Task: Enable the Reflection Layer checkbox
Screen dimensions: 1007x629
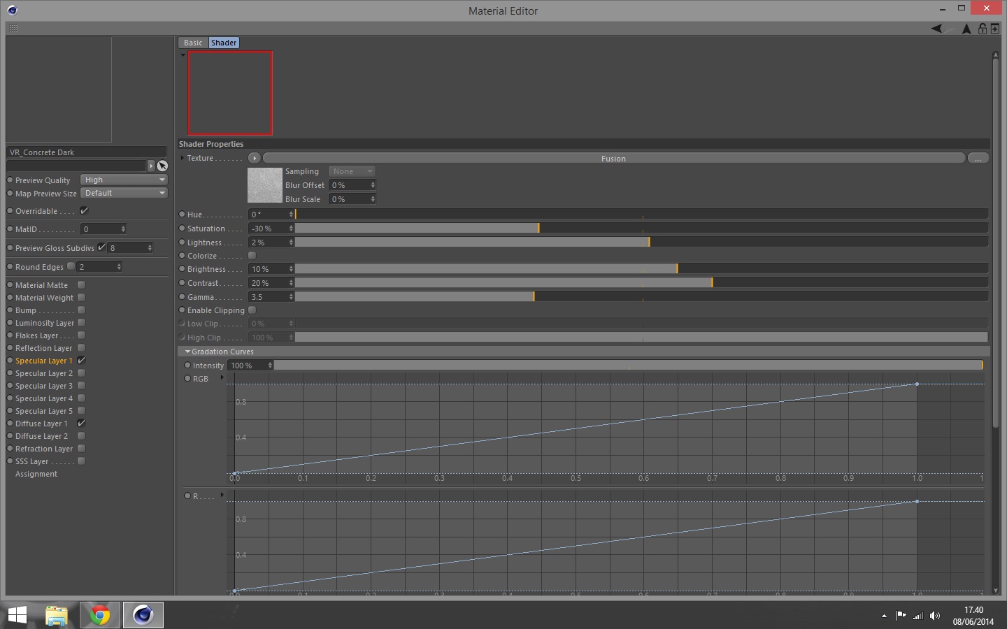Action: pyautogui.click(x=81, y=348)
